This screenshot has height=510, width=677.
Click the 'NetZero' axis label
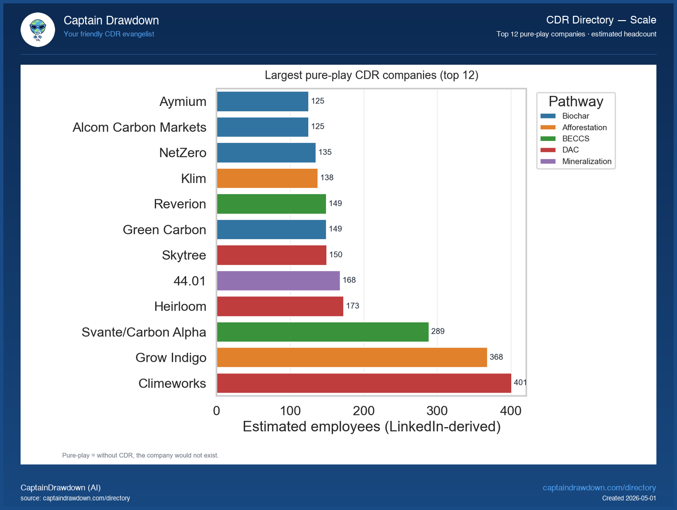[x=182, y=152]
